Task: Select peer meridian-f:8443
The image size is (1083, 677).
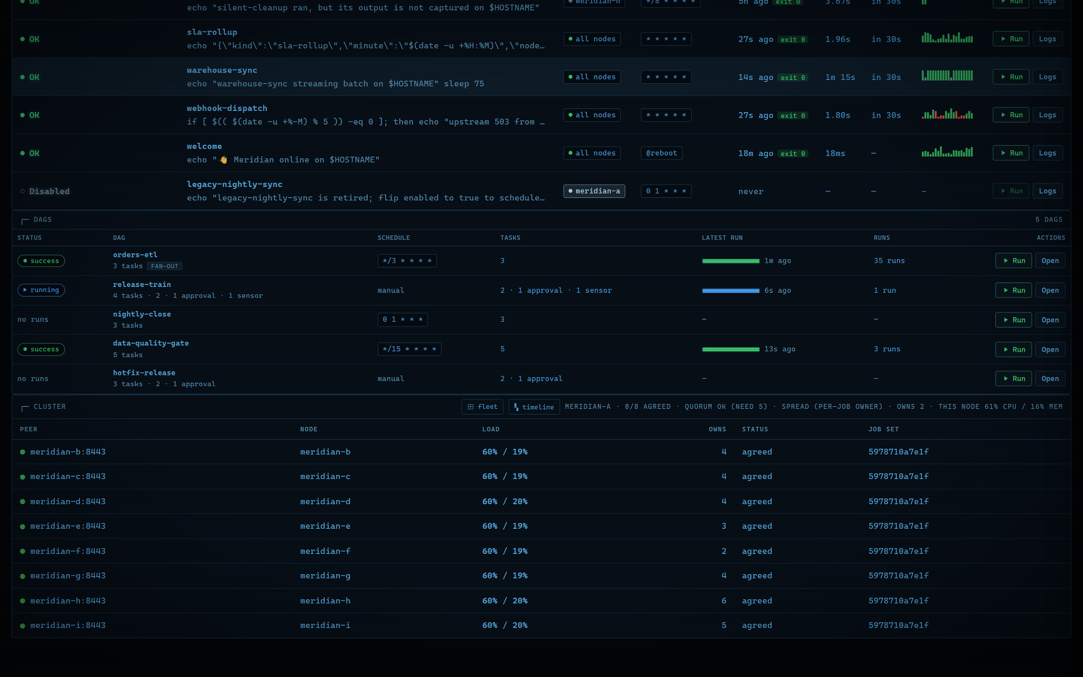Action: click(68, 551)
